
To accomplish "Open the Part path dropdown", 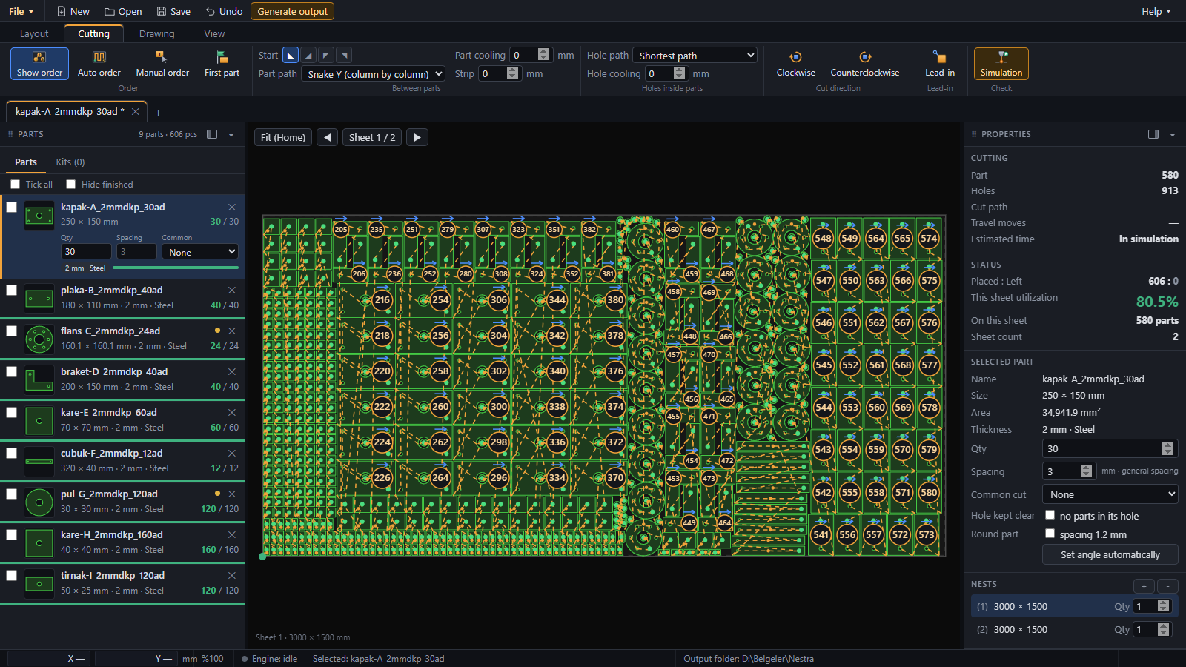I will 373,74.
